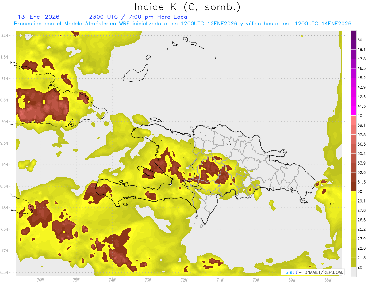The image size is (368, 284).
Task: Click the '50' value on the colorbar
Action: pyautogui.click(x=360, y=40)
